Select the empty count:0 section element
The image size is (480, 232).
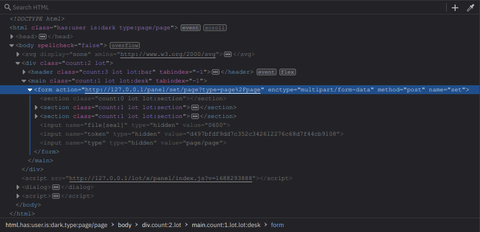pos(133,99)
